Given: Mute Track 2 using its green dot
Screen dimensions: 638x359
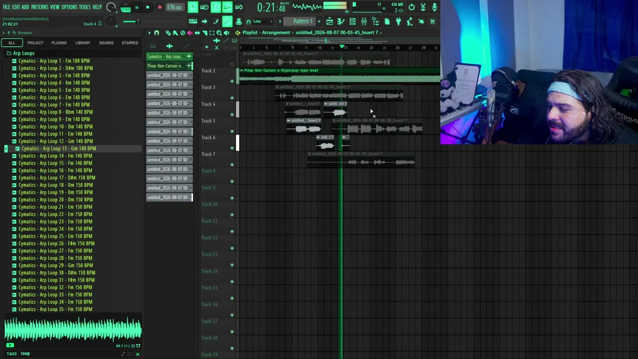Looking at the screenshot, I should coord(232,81).
